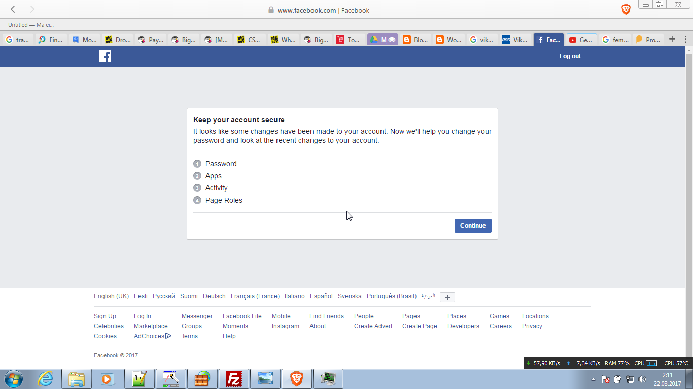Switch to the 'Pro...' browser tab
Screen dimensions: 693x389
coord(648,40)
